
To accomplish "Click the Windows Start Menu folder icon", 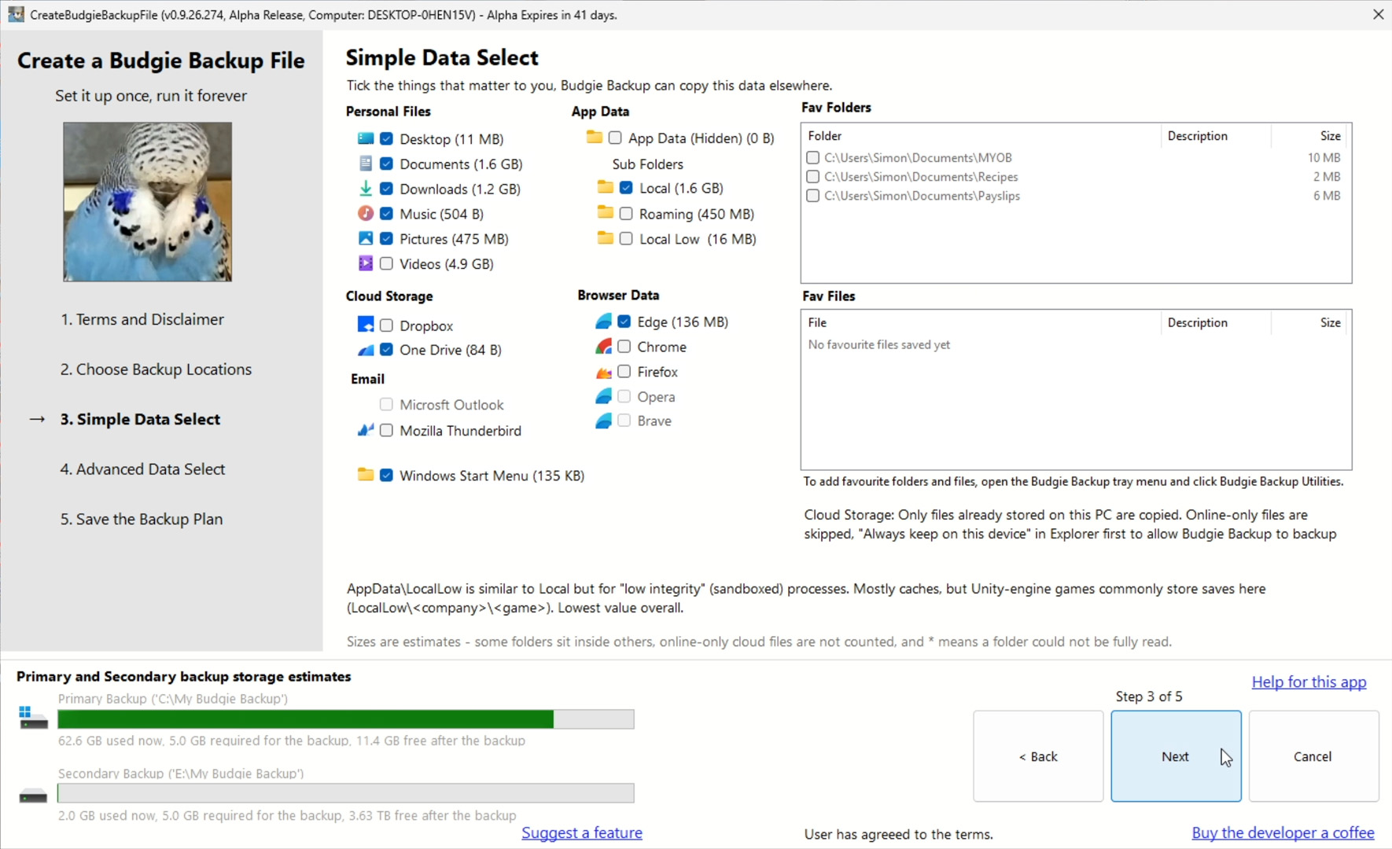I will point(366,475).
